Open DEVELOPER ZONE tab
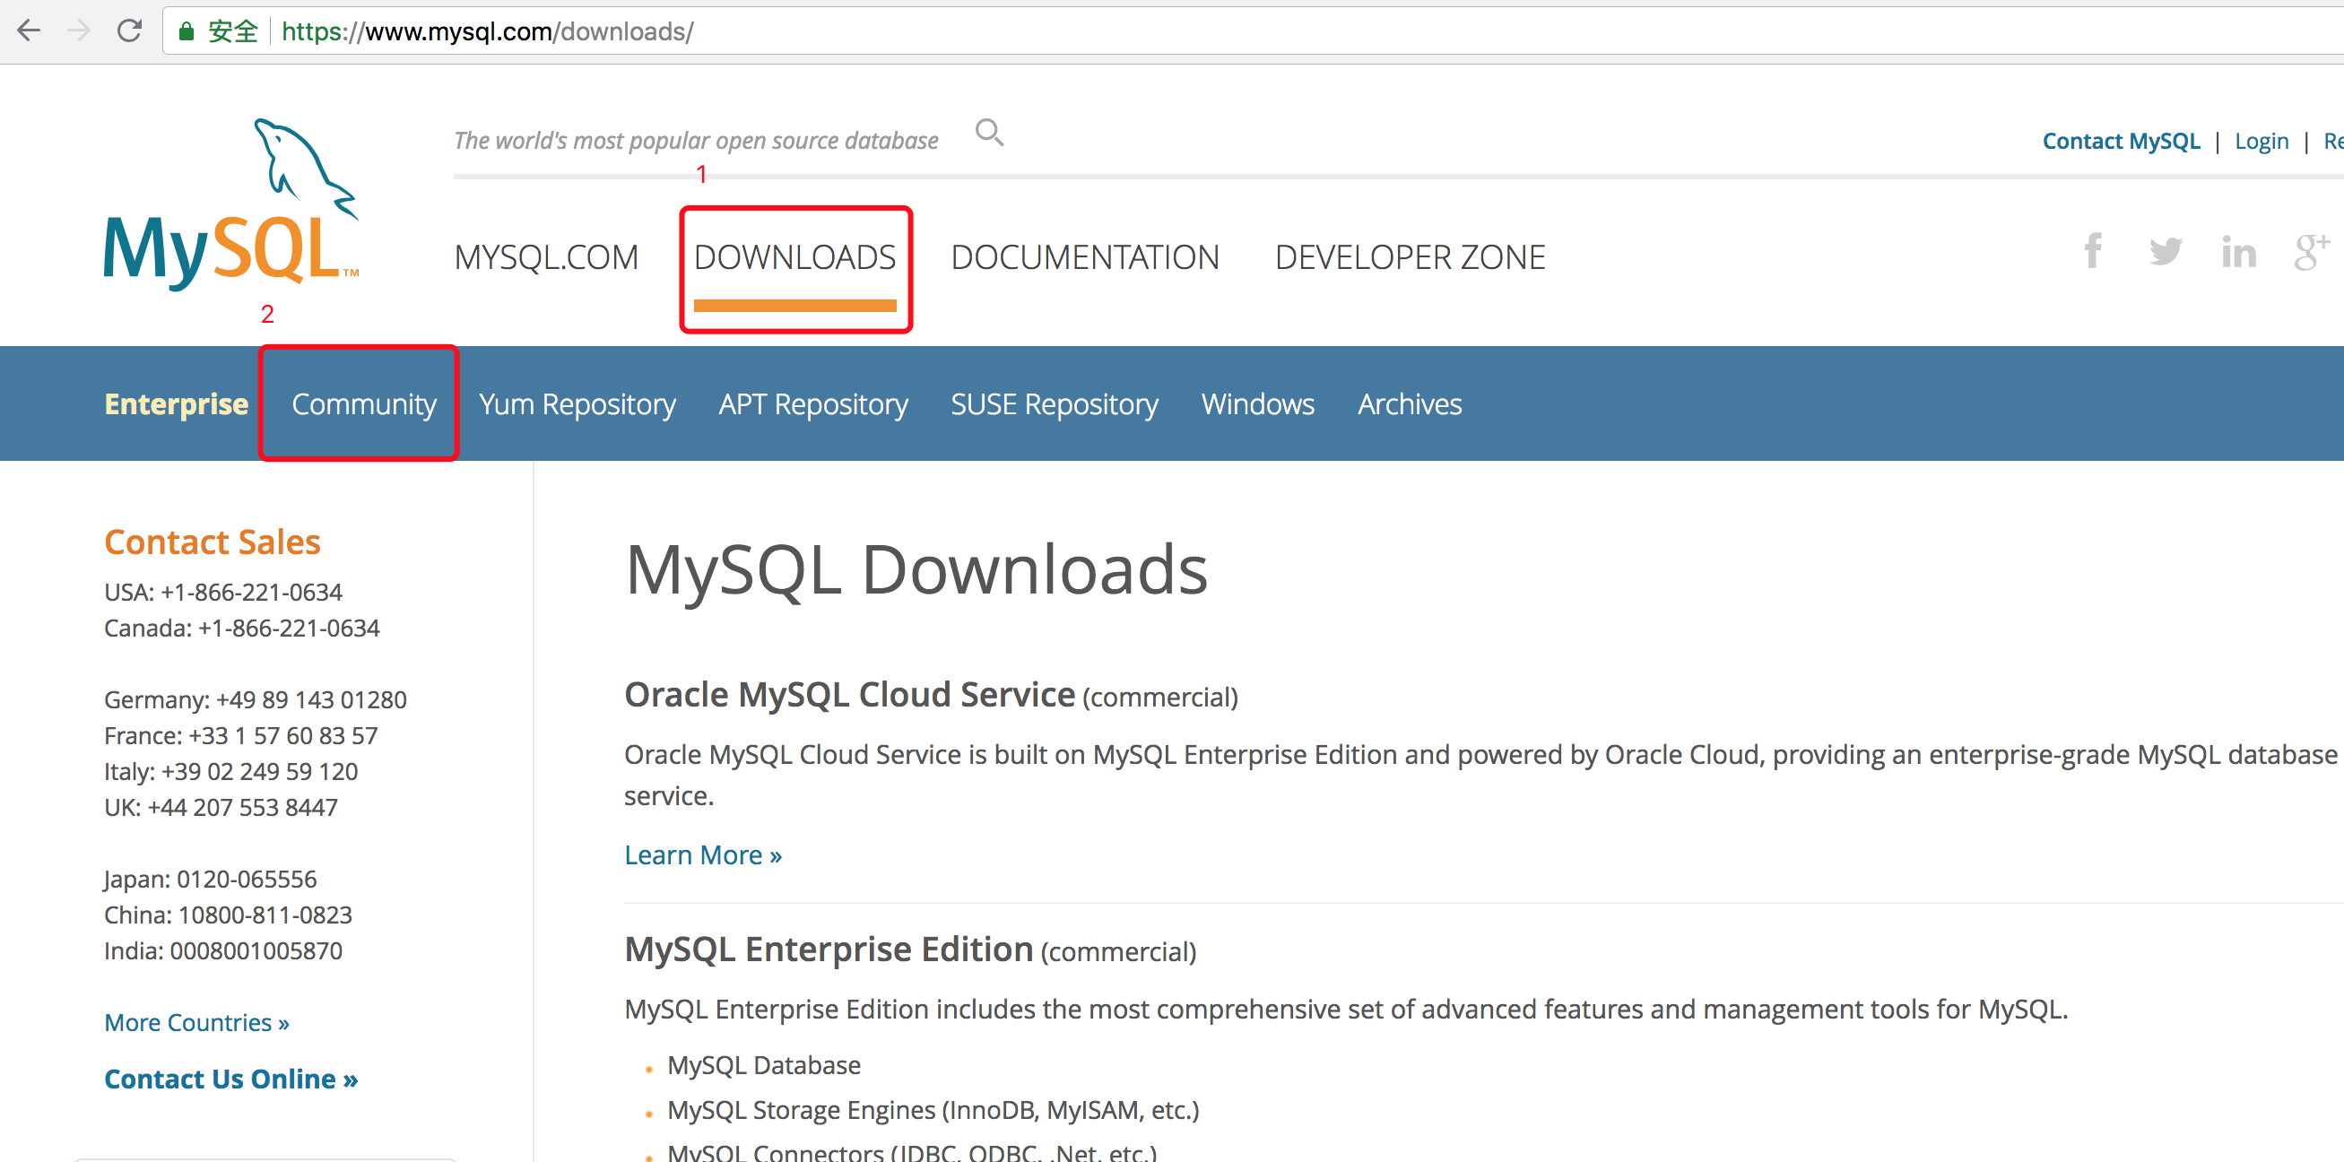 1410,257
